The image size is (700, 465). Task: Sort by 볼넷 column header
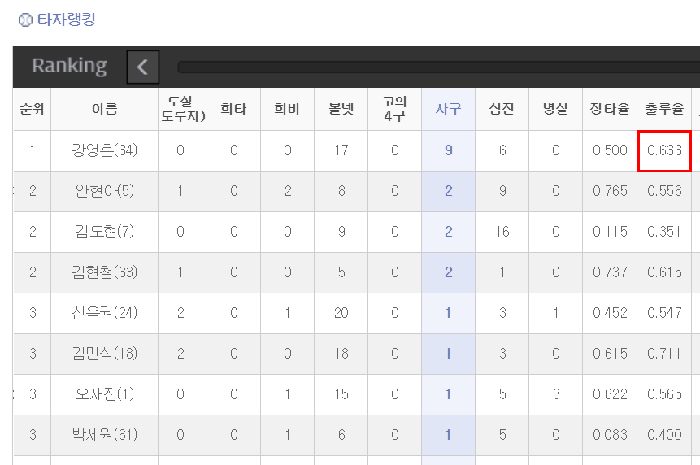(x=341, y=109)
